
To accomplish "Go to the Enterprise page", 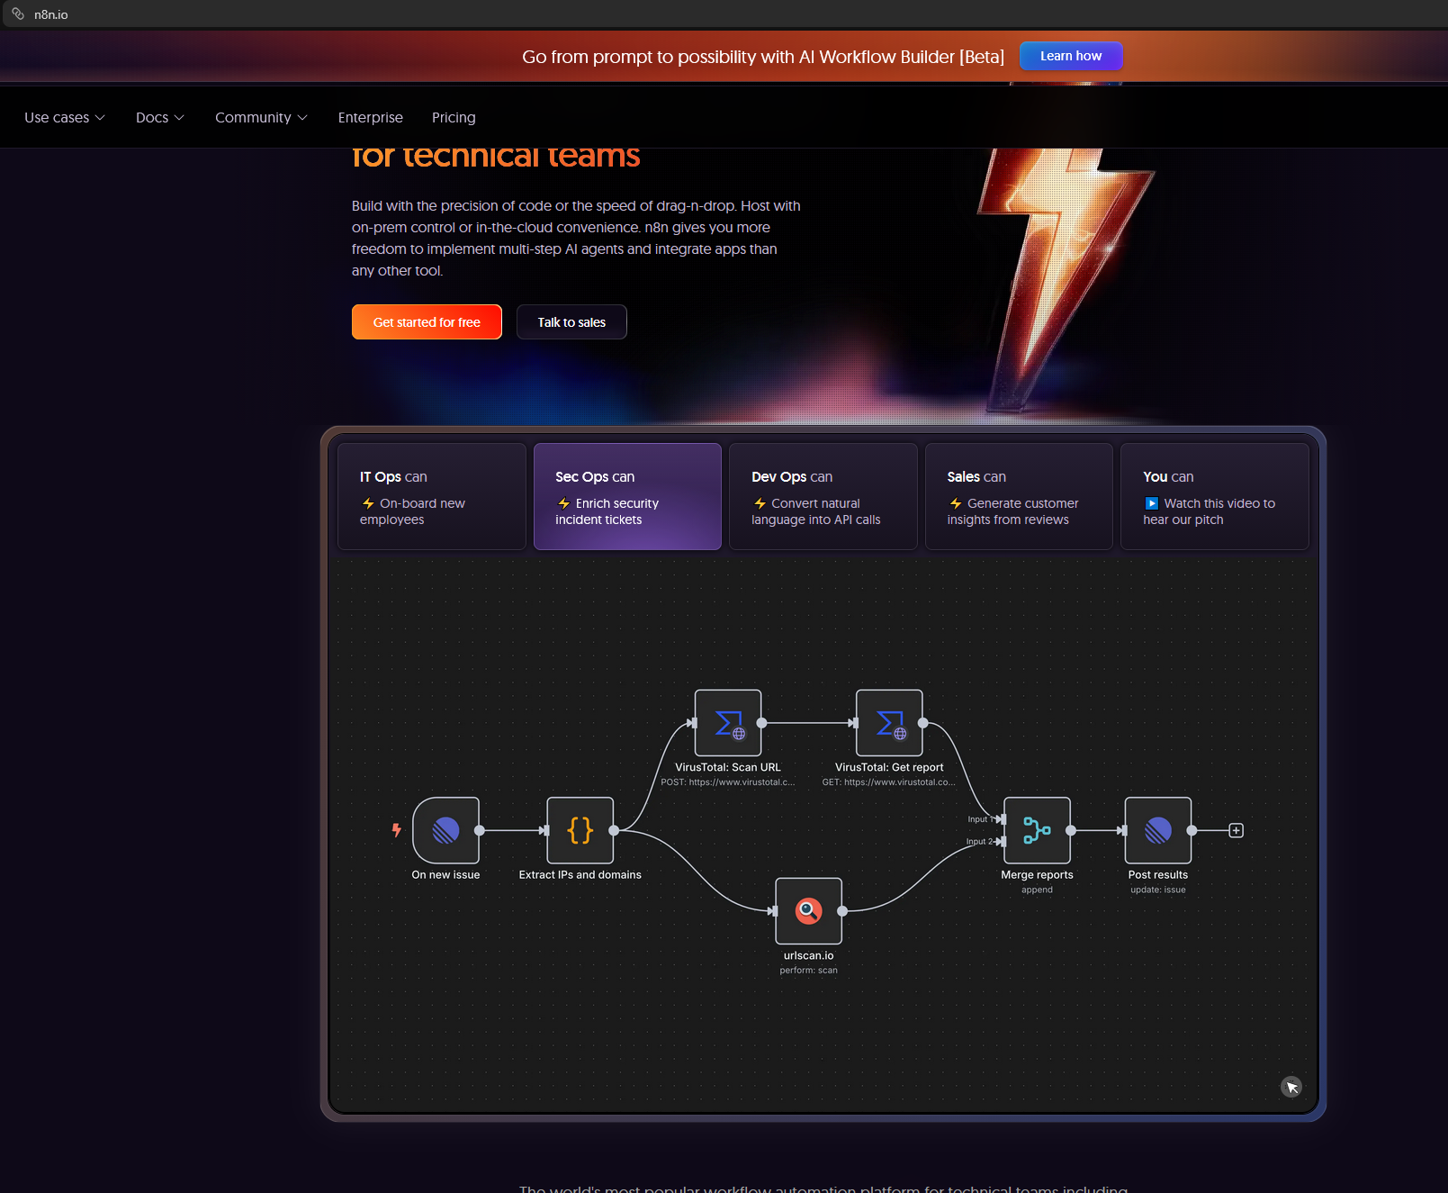I will tap(371, 118).
